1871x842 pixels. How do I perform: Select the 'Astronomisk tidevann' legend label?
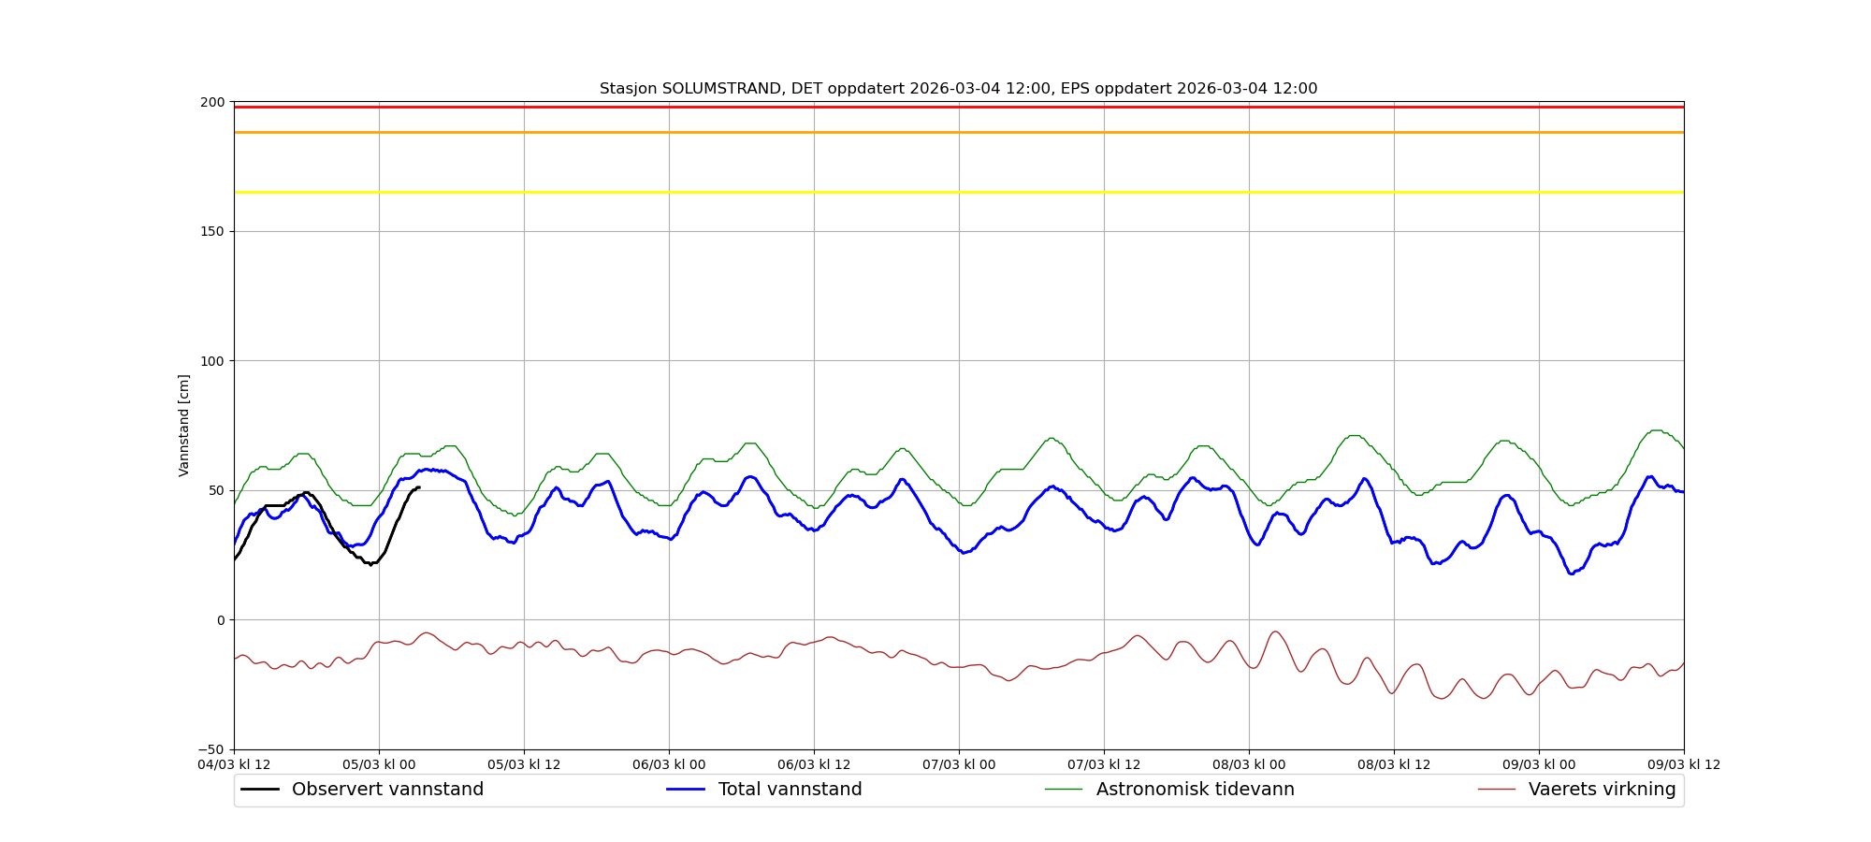(1195, 790)
